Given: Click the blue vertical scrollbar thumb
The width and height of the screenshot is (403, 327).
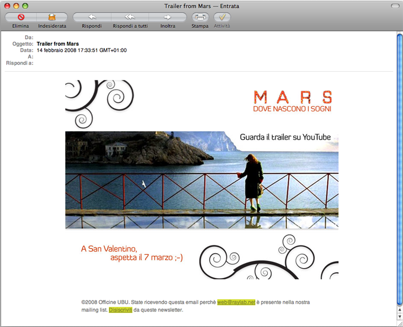Looking at the screenshot, I should 399,165.
